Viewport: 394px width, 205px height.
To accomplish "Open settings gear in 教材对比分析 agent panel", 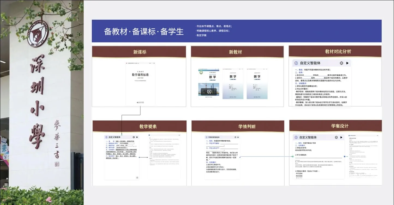I will [341, 63].
